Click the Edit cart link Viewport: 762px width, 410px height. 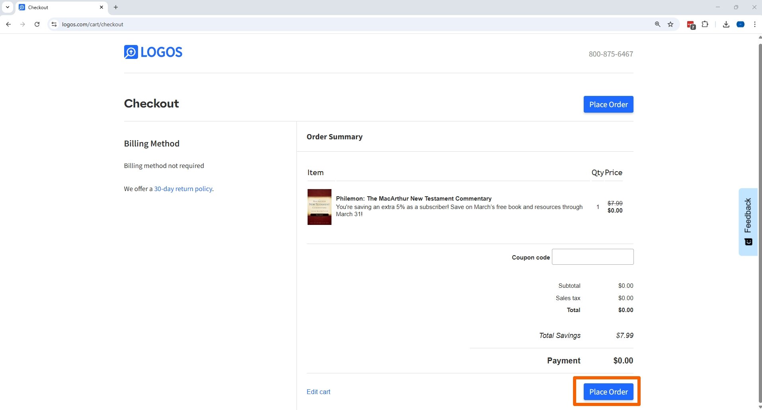click(x=318, y=392)
